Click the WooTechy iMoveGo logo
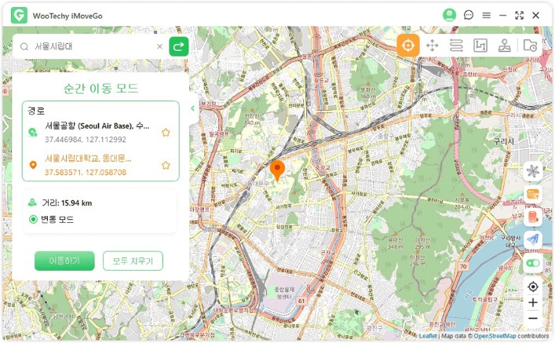 pyautogui.click(x=19, y=15)
